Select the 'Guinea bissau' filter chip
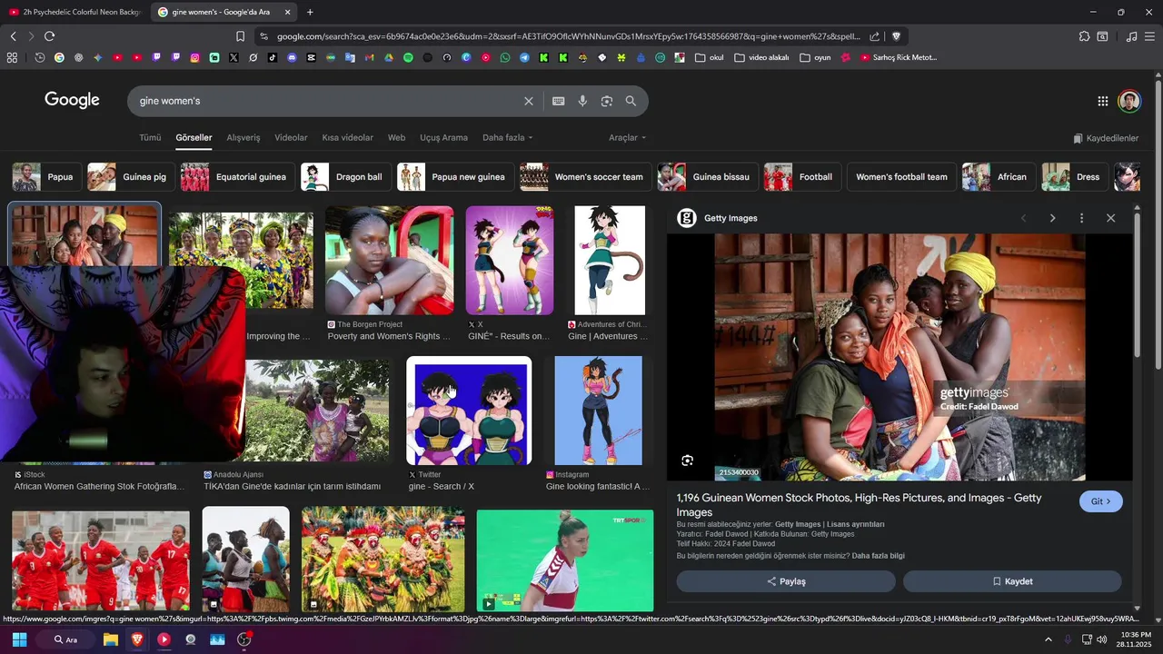 tap(707, 177)
